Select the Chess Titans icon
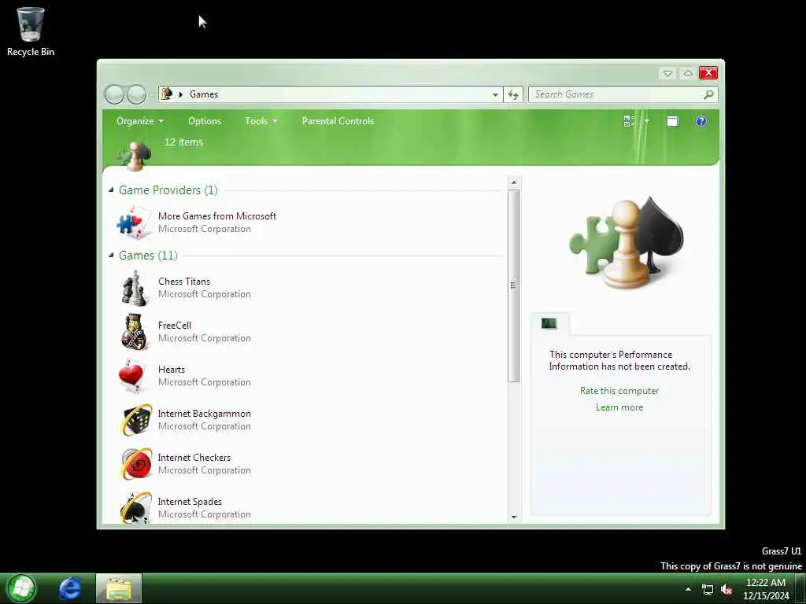This screenshot has width=806, height=604. [x=135, y=288]
